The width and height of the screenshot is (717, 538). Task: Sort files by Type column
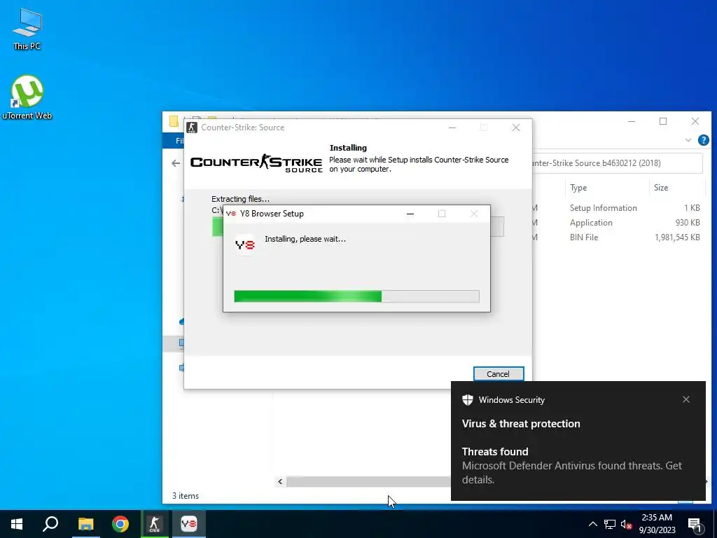[578, 188]
